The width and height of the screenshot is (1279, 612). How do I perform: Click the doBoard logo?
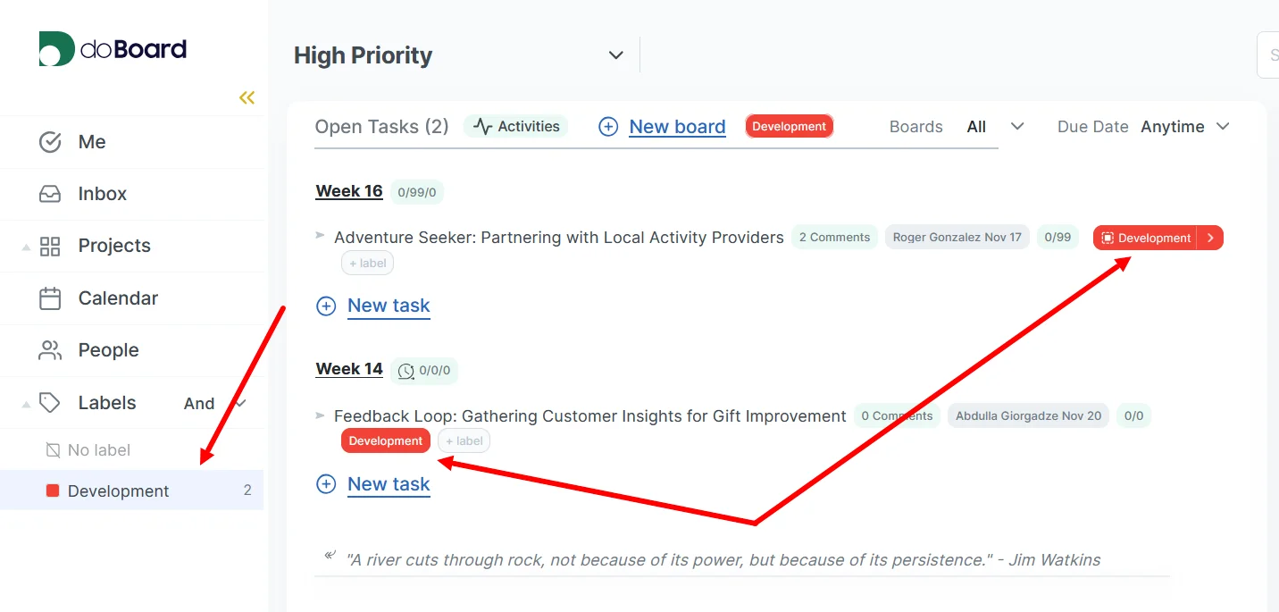(x=113, y=49)
